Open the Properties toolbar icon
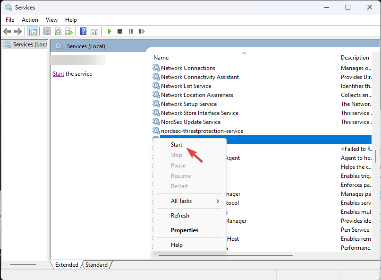Viewport: 381px width, 280px height. tap(47, 31)
